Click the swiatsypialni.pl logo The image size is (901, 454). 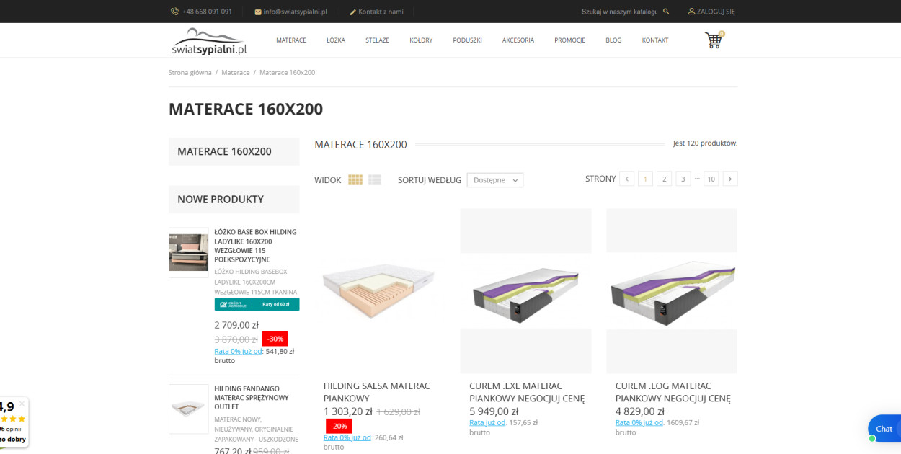(x=209, y=41)
